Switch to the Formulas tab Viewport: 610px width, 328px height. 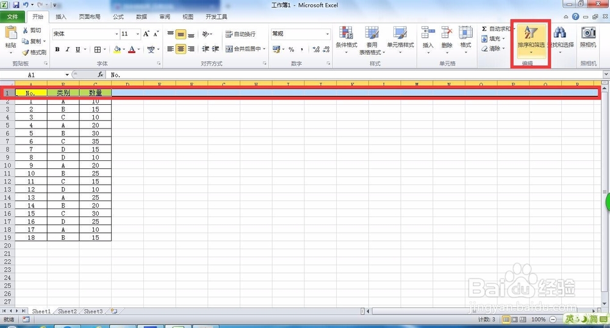point(118,16)
